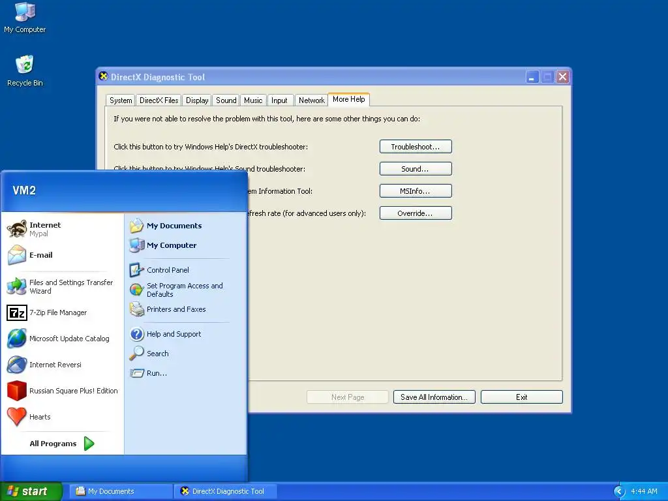Start the Hearts game icon
The width and height of the screenshot is (668, 501).
[17, 417]
